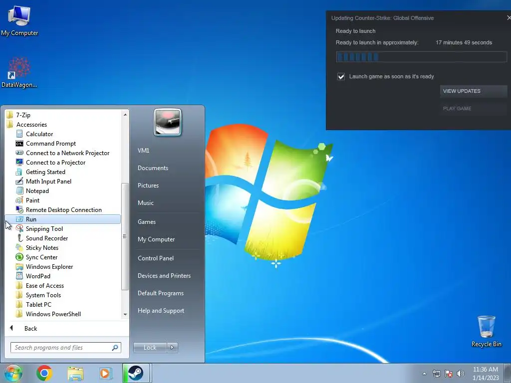Show hidden tray icons arrow
The image size is (511, 383).
pos(424,374)
